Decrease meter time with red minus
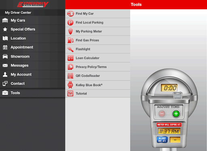The image size is (207, 151). click(x=162, y=113)
